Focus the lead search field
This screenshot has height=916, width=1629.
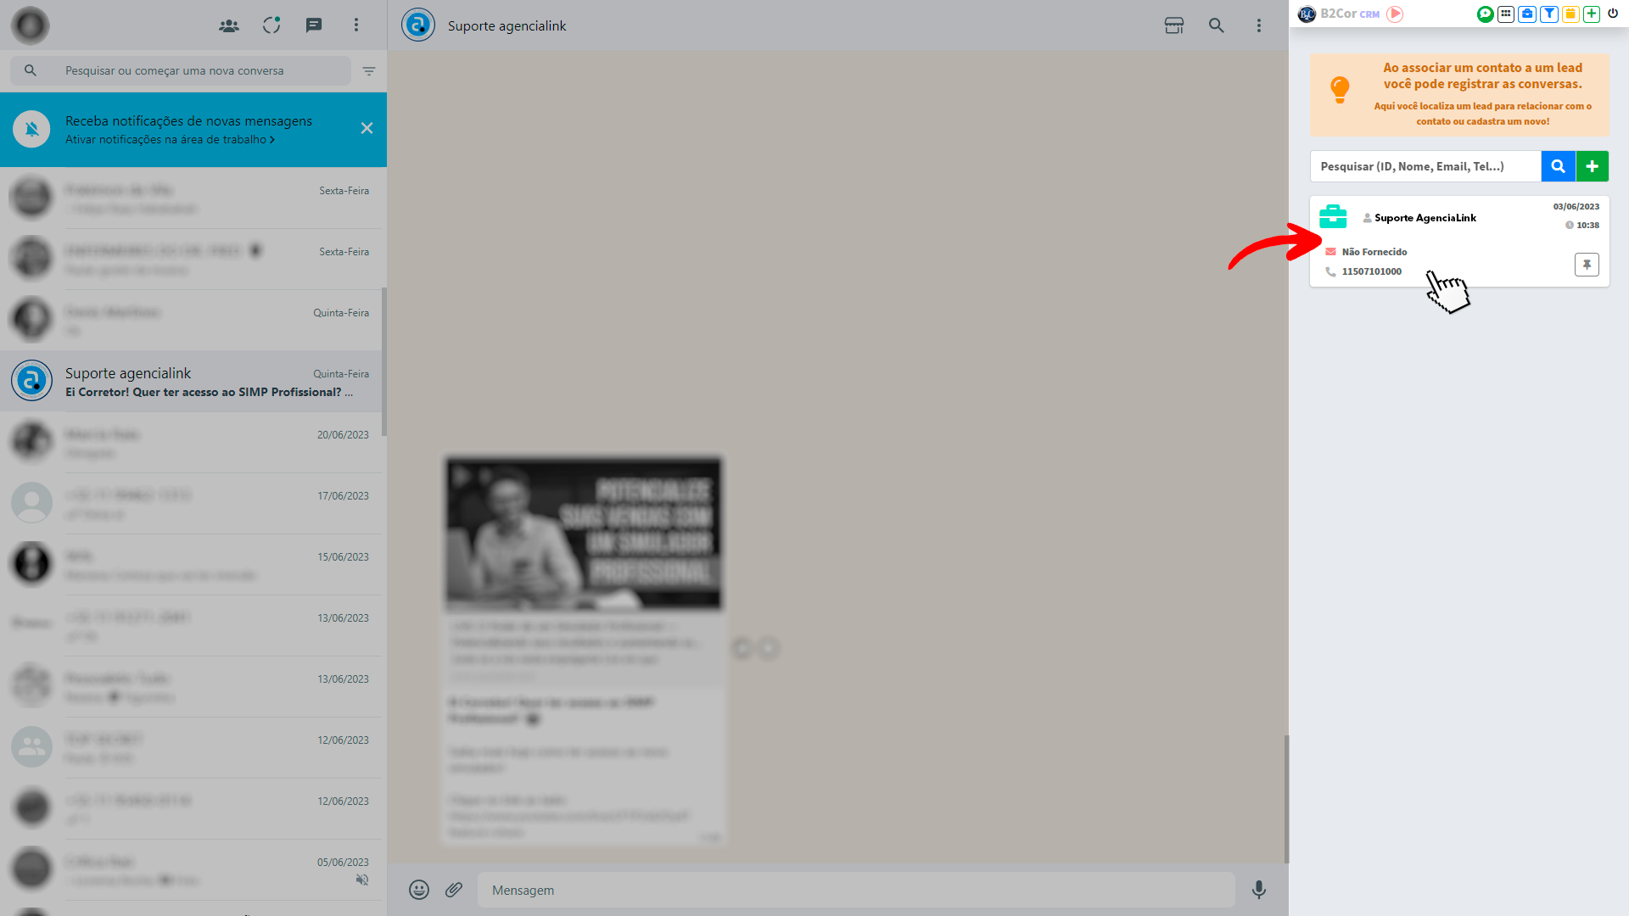[x=1425, y=166]
